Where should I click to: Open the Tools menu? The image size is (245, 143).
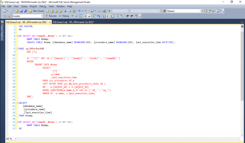(51, 6)
